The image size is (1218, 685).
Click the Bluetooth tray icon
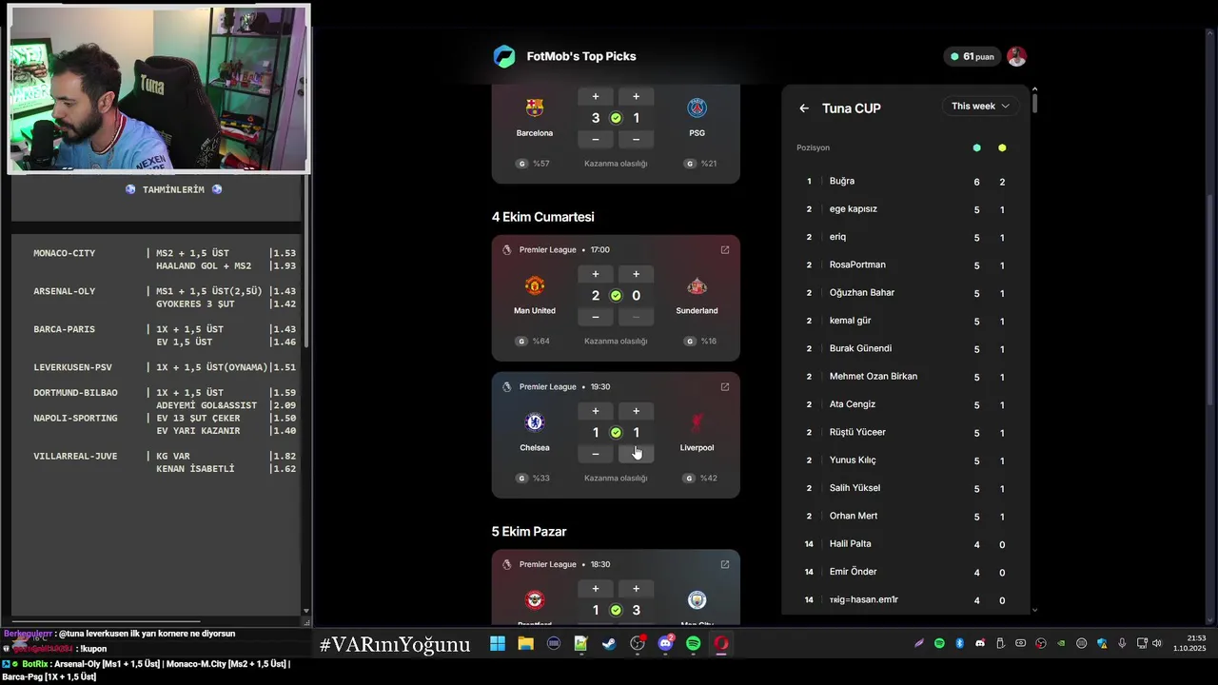(x=959, y=644)
